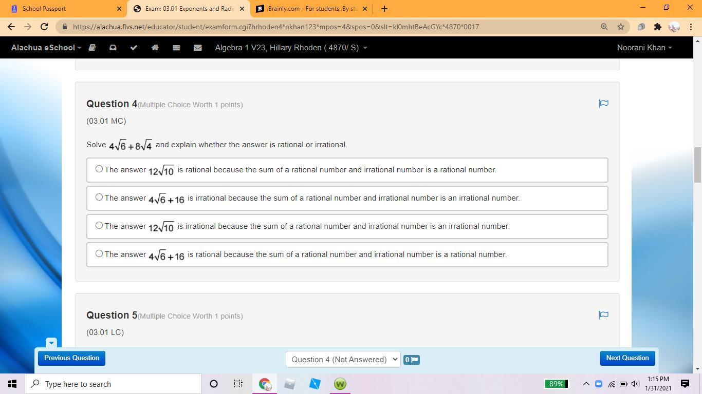Reload the exam page
The width and height of the screenshot is (702, 394).
pyautogui.click(x=44, y=27)
